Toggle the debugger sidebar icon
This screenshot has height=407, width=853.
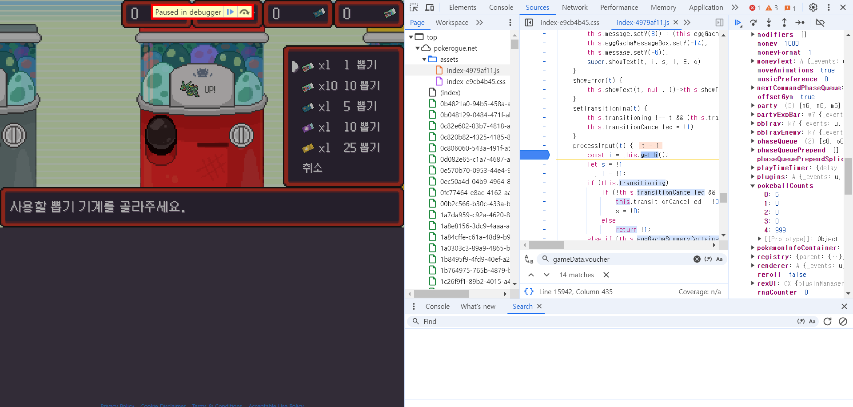[720, 23]
